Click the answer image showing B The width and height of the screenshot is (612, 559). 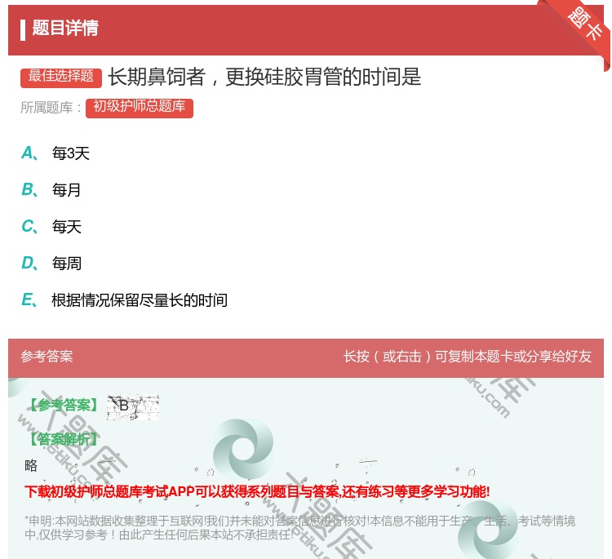coord(133,406)
